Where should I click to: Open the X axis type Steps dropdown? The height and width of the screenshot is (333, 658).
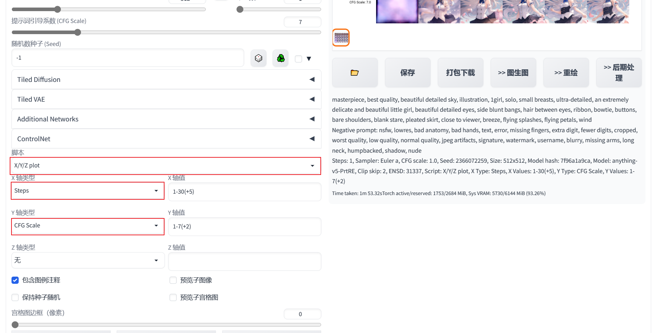88,191
